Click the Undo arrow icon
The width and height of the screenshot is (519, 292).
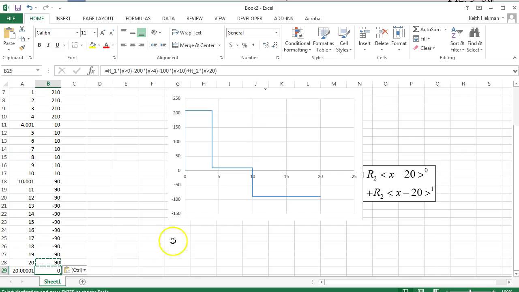click(x=29, y=8)
